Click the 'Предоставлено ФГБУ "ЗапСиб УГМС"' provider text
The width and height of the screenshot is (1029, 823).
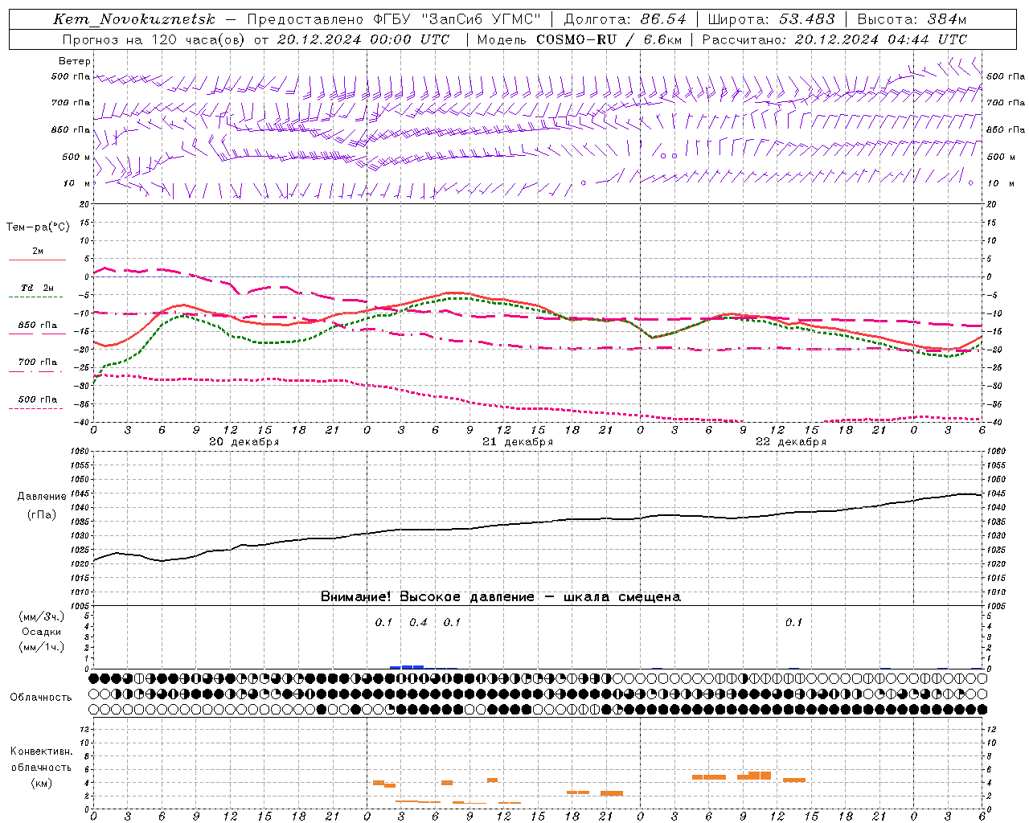[394, 19]
